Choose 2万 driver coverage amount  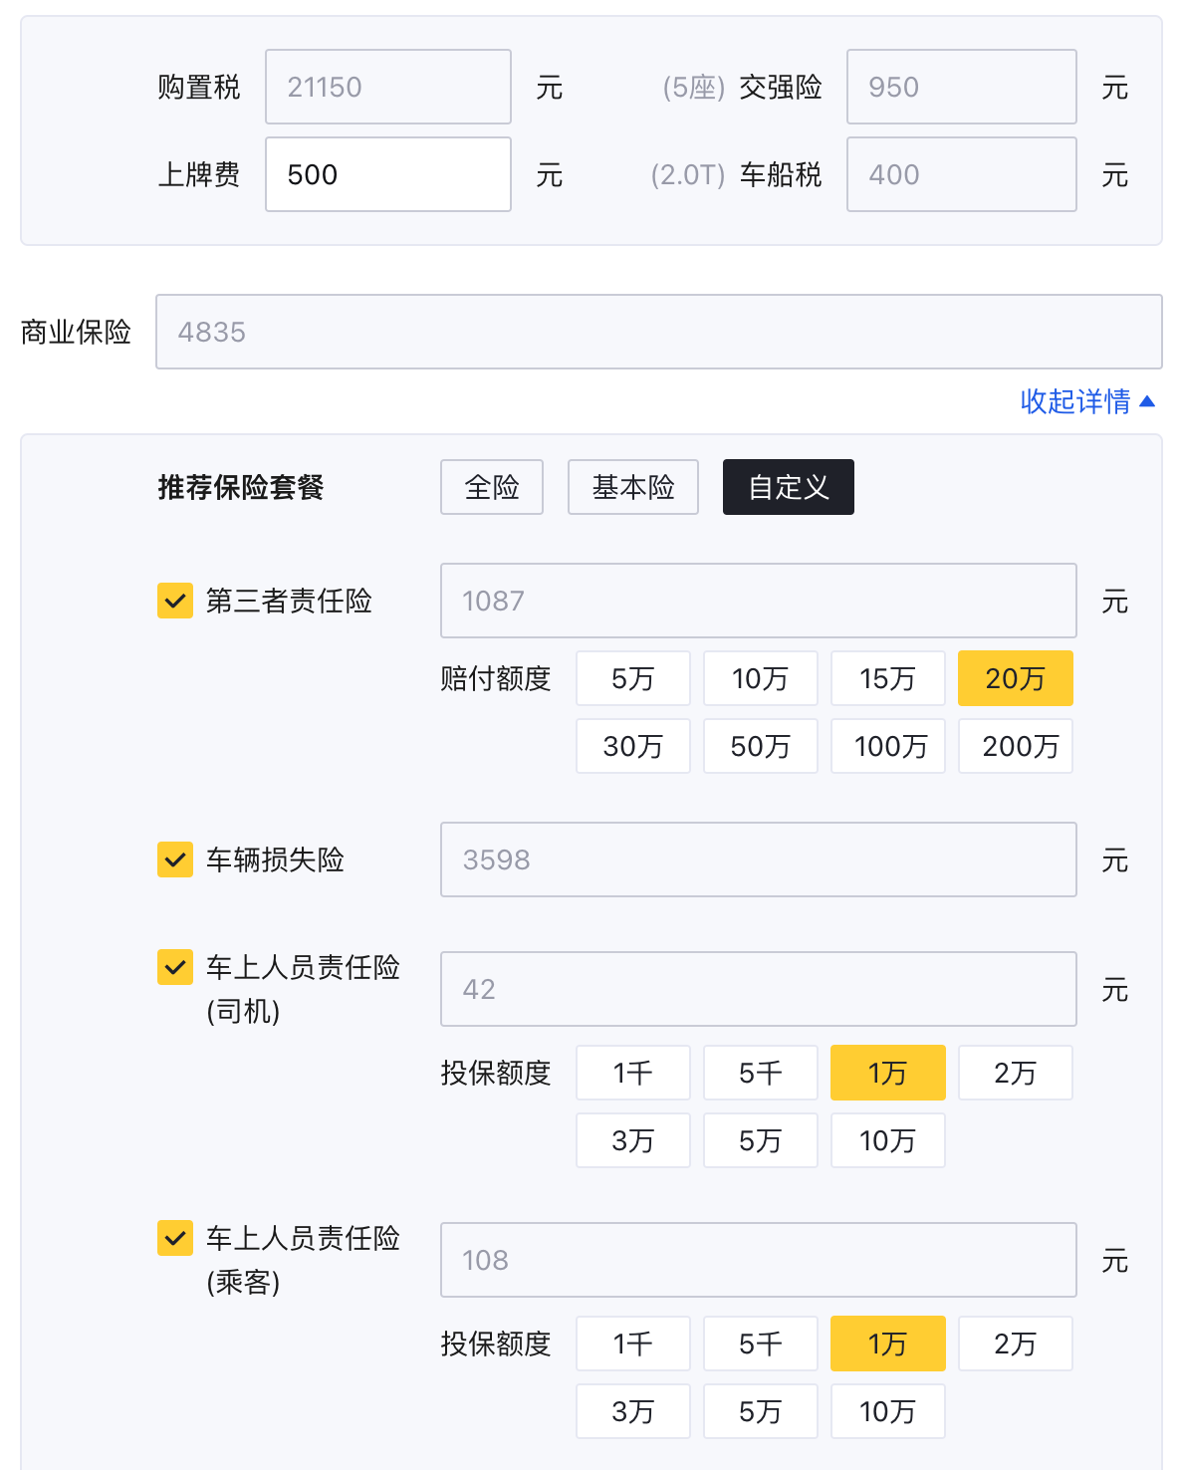coord(1015,1073)
